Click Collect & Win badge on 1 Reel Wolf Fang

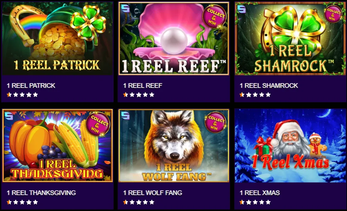[x=215, y=122]
